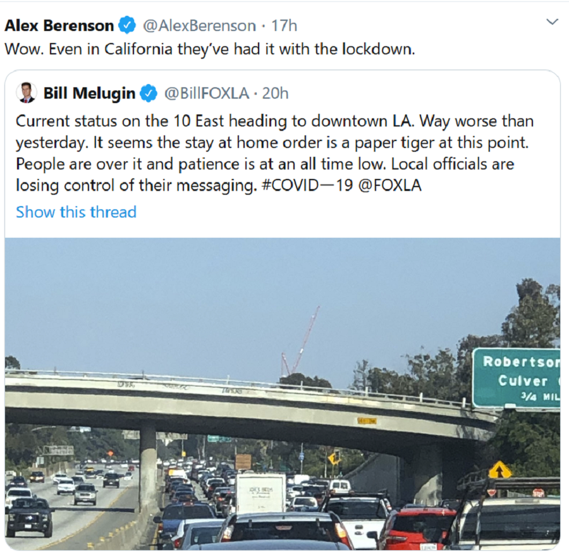569x559 pixels.
Task: Click the @FOXLA mention
Action: 389,185
